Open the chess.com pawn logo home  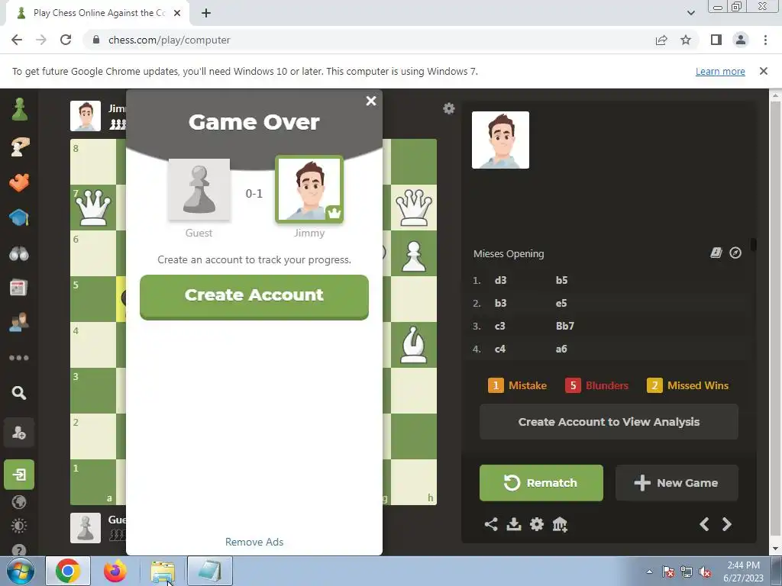click(19, 109)
